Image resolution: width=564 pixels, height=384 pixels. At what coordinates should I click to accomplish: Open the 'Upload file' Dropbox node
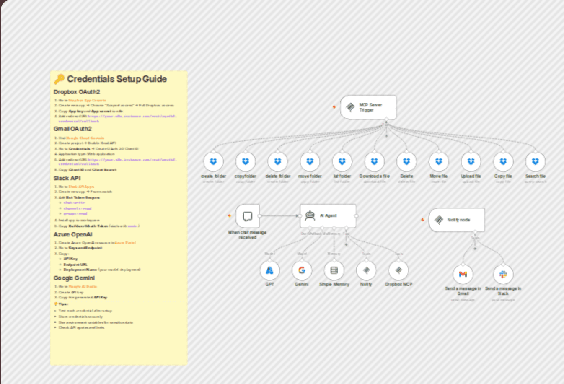471,161
